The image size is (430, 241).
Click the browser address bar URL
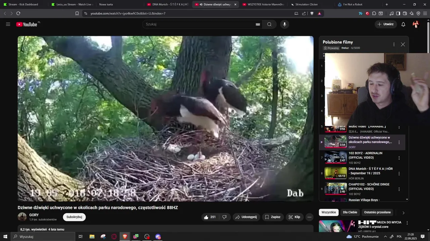[x=128, y=13]
